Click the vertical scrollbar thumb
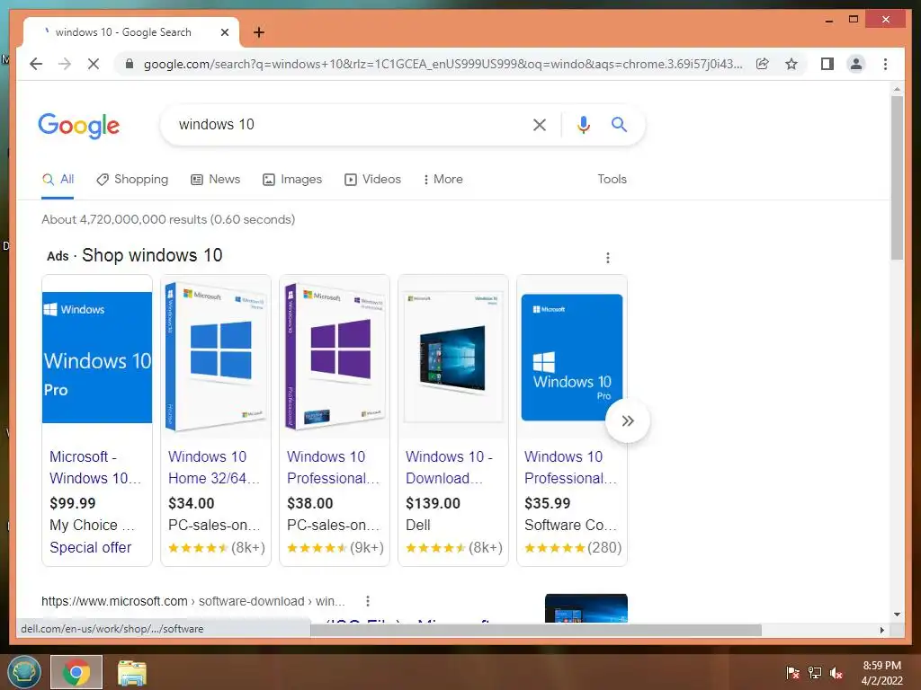This screenshot has width=921, height=690. coord(897,177)
